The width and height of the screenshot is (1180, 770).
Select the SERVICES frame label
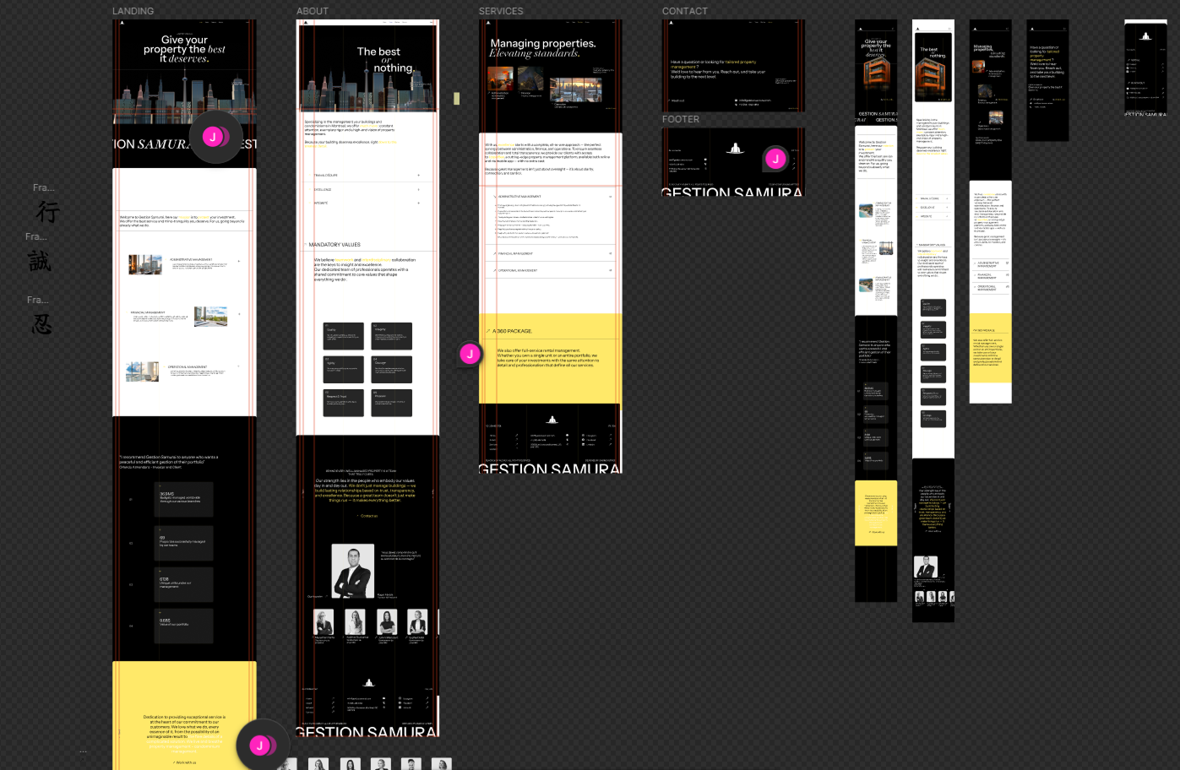(x=501, y=11)
